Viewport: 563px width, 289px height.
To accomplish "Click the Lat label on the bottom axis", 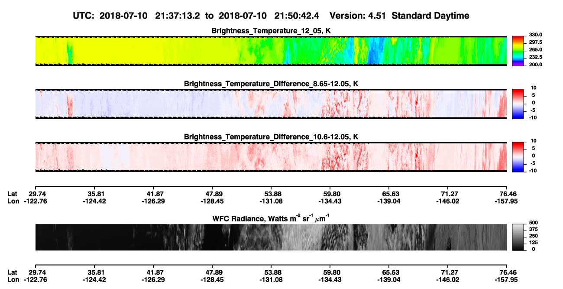I will (13, 273).
